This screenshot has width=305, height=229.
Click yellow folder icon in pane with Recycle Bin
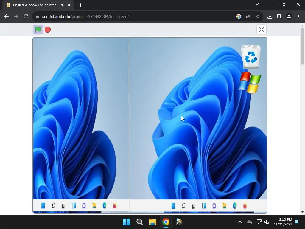click(225, 206)
